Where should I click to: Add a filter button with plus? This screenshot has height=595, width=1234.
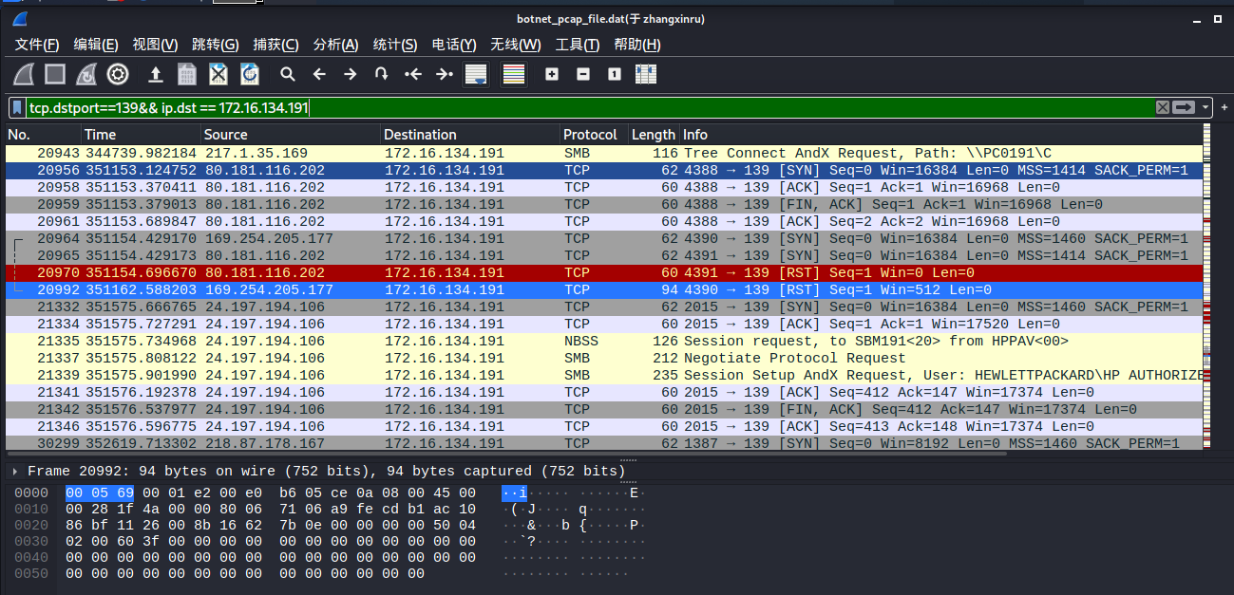(1223, 108)
